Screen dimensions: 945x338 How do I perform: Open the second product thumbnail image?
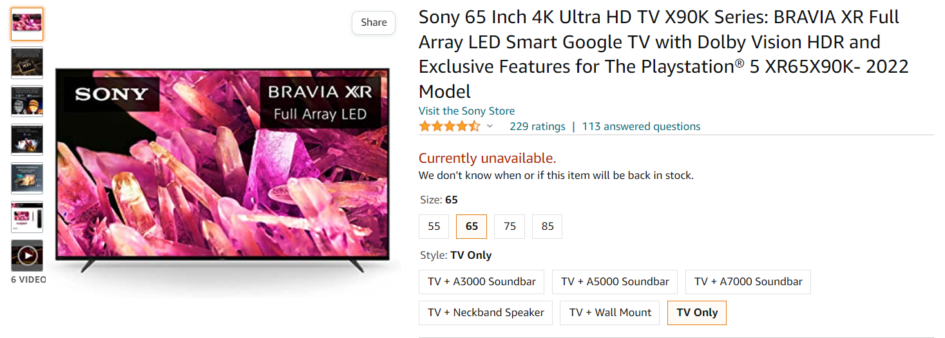(x=27, y=62)
